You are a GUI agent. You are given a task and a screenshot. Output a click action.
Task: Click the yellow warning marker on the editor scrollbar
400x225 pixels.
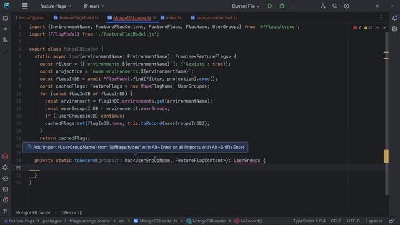[386, 156]
